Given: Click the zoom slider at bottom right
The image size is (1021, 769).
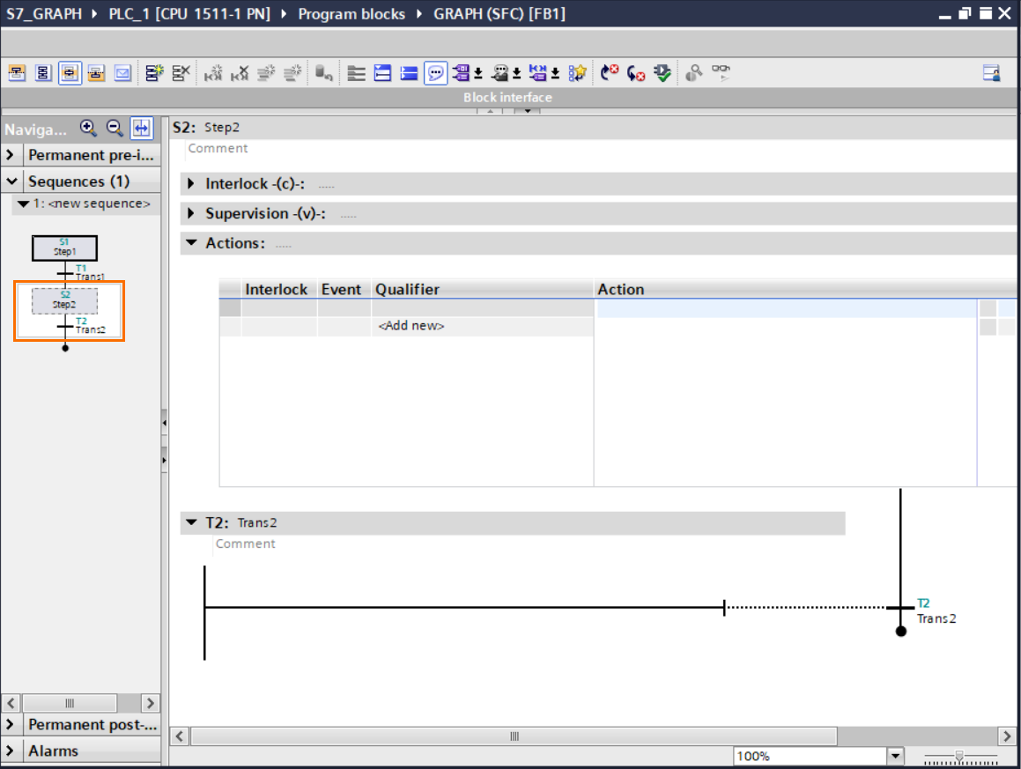Looking at the screenshot, I should [x=959, y=757].
